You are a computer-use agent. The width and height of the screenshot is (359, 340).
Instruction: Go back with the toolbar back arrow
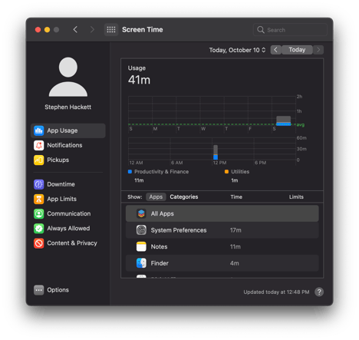(75, 30)
